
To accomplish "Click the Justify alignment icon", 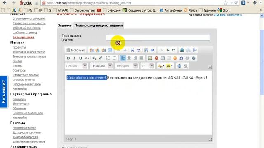I will coord(141,58).
